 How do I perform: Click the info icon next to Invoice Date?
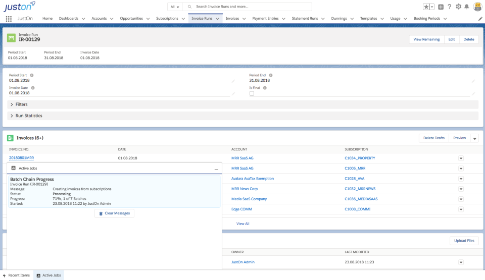[33, 88]
